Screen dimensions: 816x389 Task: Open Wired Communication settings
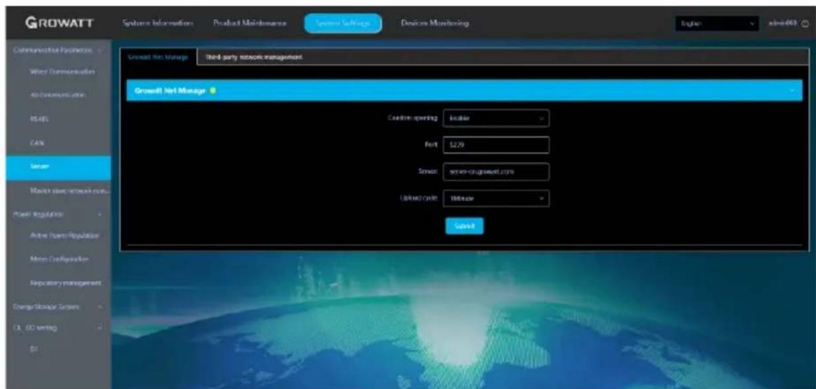(x=63, y=71)
